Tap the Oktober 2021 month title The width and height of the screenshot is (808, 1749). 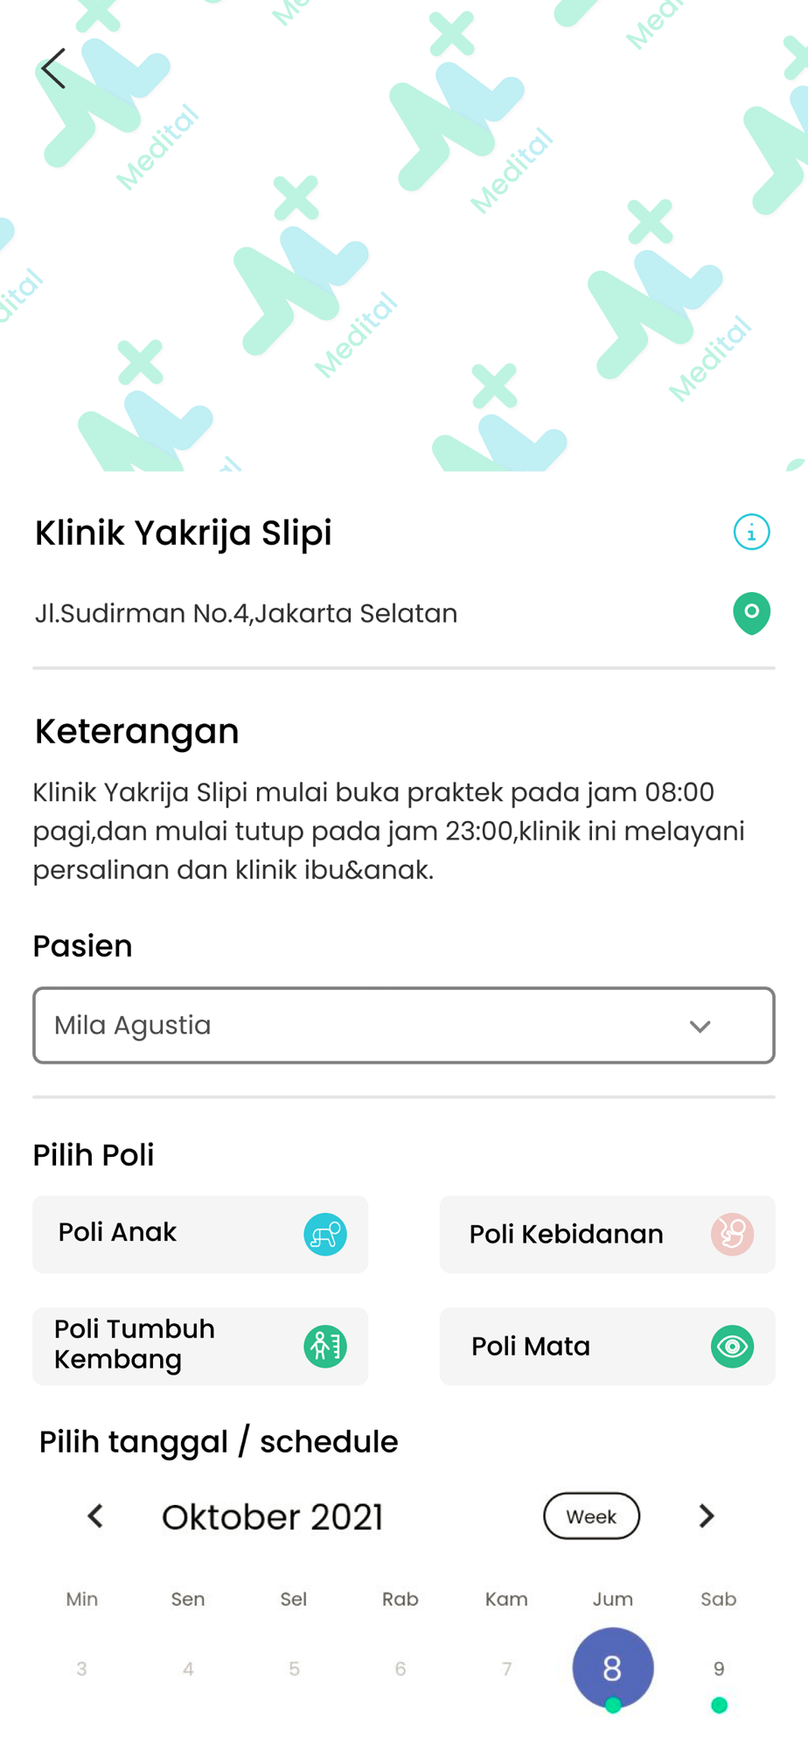(x=272, y=1516)
